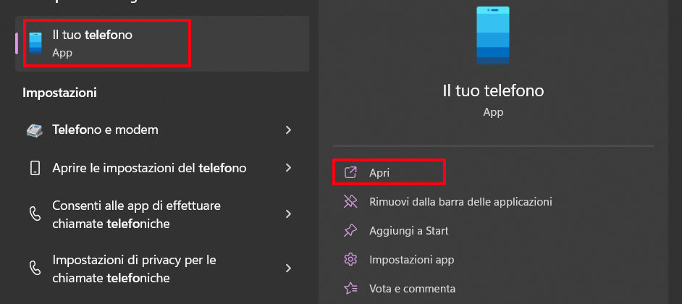Select Rimuovi dalla barra delle applicazioni
The width and height of the screenshot is (682, 304).
coord(460,201)
